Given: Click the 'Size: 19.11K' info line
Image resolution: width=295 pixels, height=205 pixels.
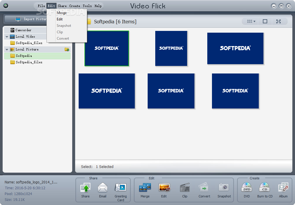Looking at the screenshot, I should [x=15, y=199].
